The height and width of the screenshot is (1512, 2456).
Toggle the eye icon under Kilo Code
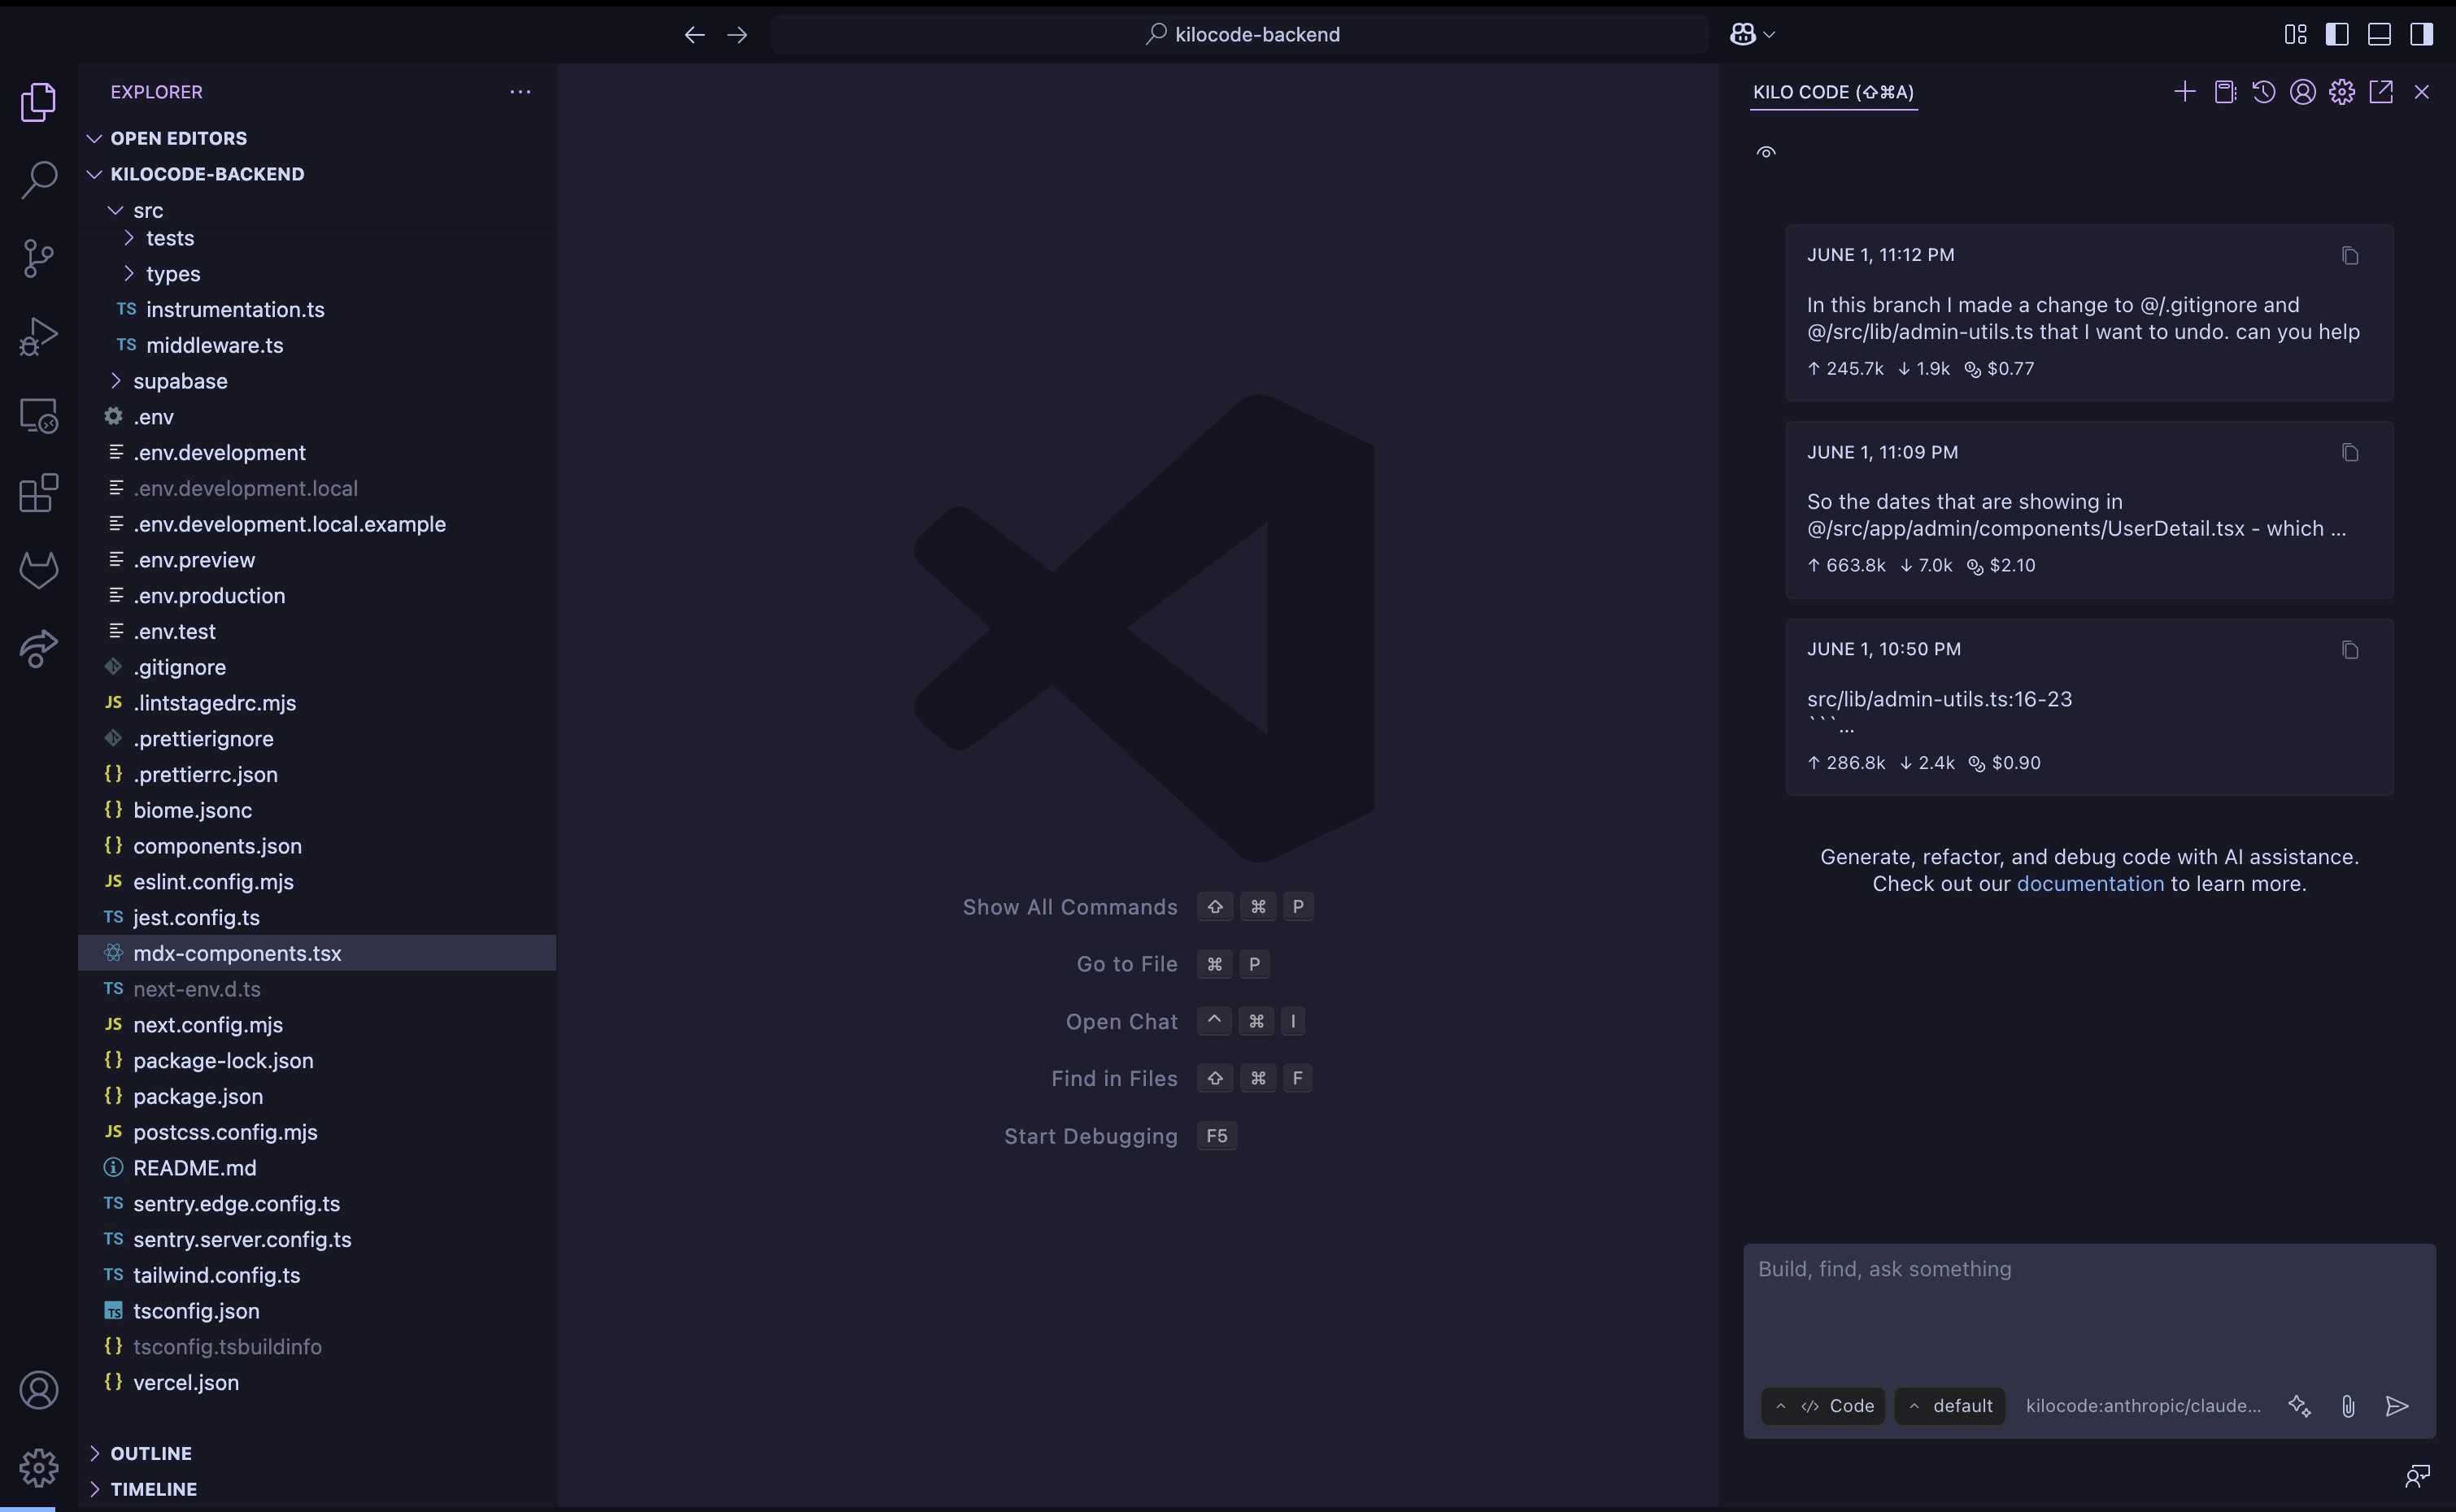(1766, 152)
